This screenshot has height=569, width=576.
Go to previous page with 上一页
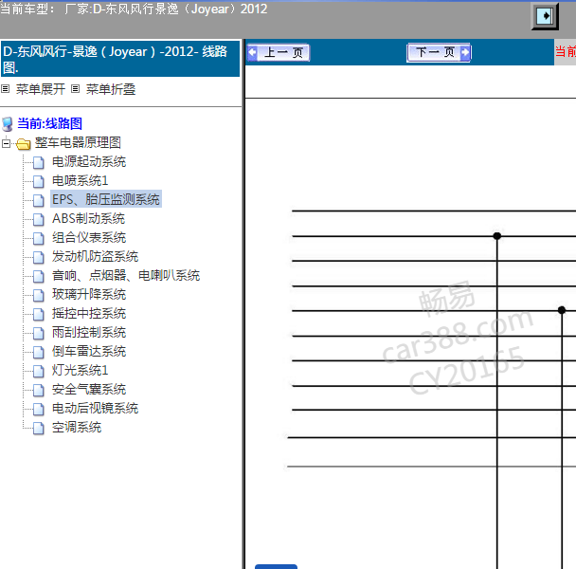tap(279, 52)
